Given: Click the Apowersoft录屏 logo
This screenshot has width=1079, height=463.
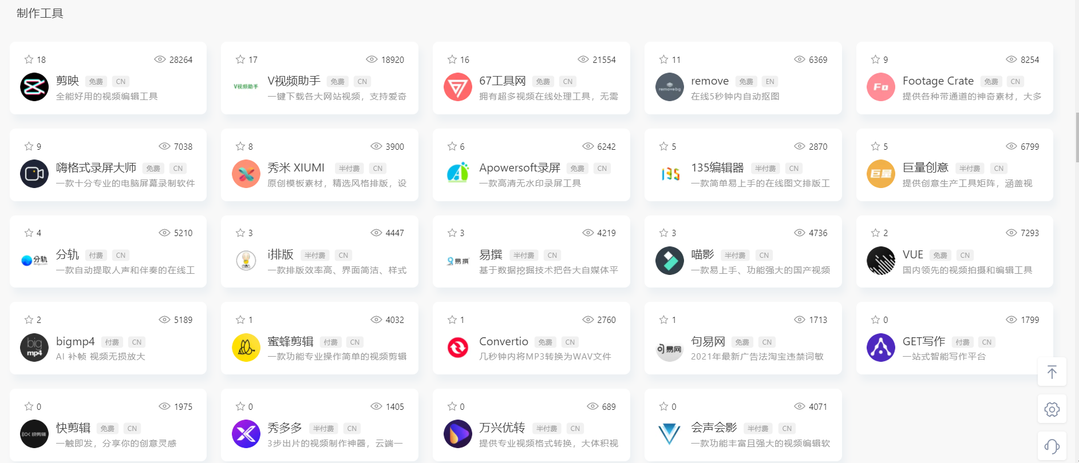Looking at the screenshot, I should [x=458, y=174].
